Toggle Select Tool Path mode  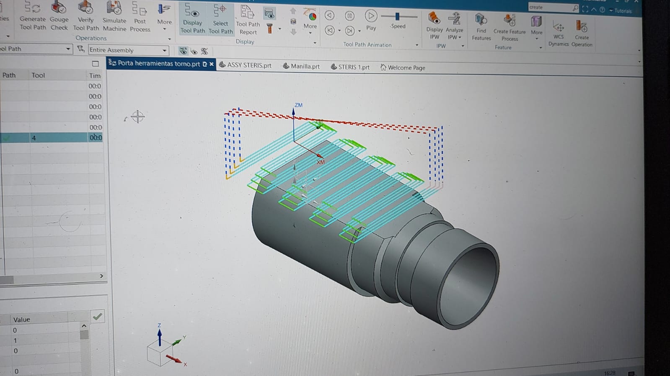pyautogui.click(x=220, y=19)
